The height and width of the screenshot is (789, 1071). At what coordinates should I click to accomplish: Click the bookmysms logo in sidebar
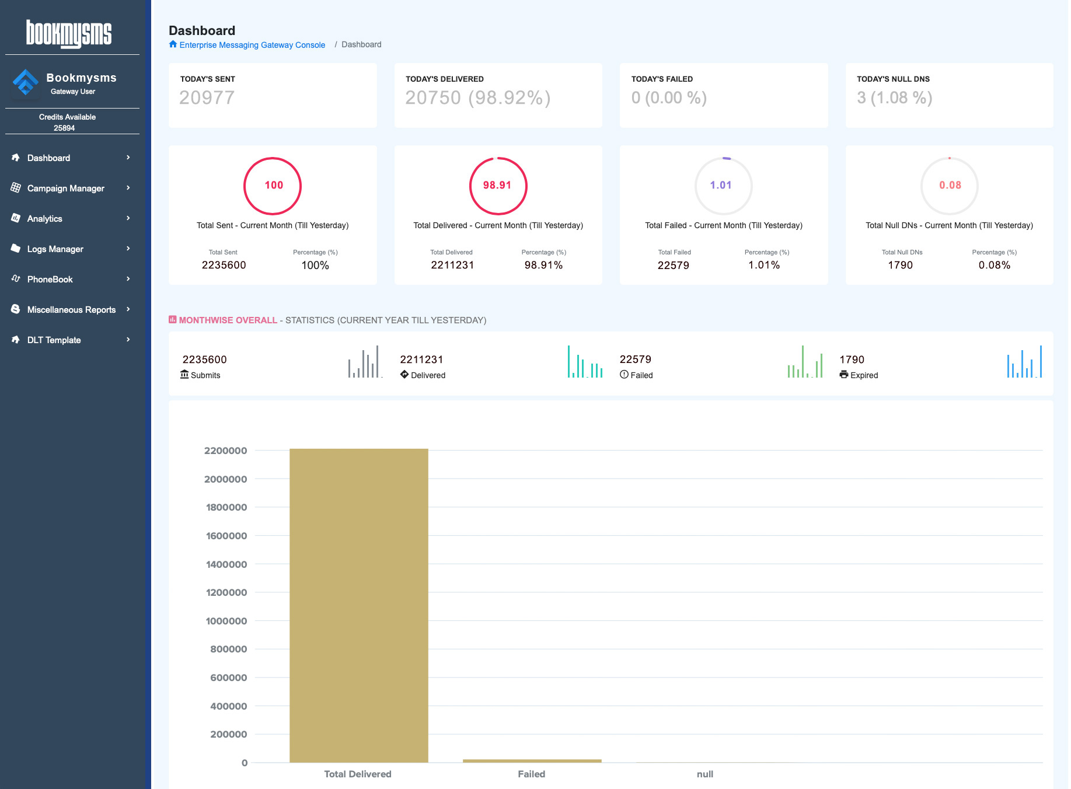click(69, 34)
